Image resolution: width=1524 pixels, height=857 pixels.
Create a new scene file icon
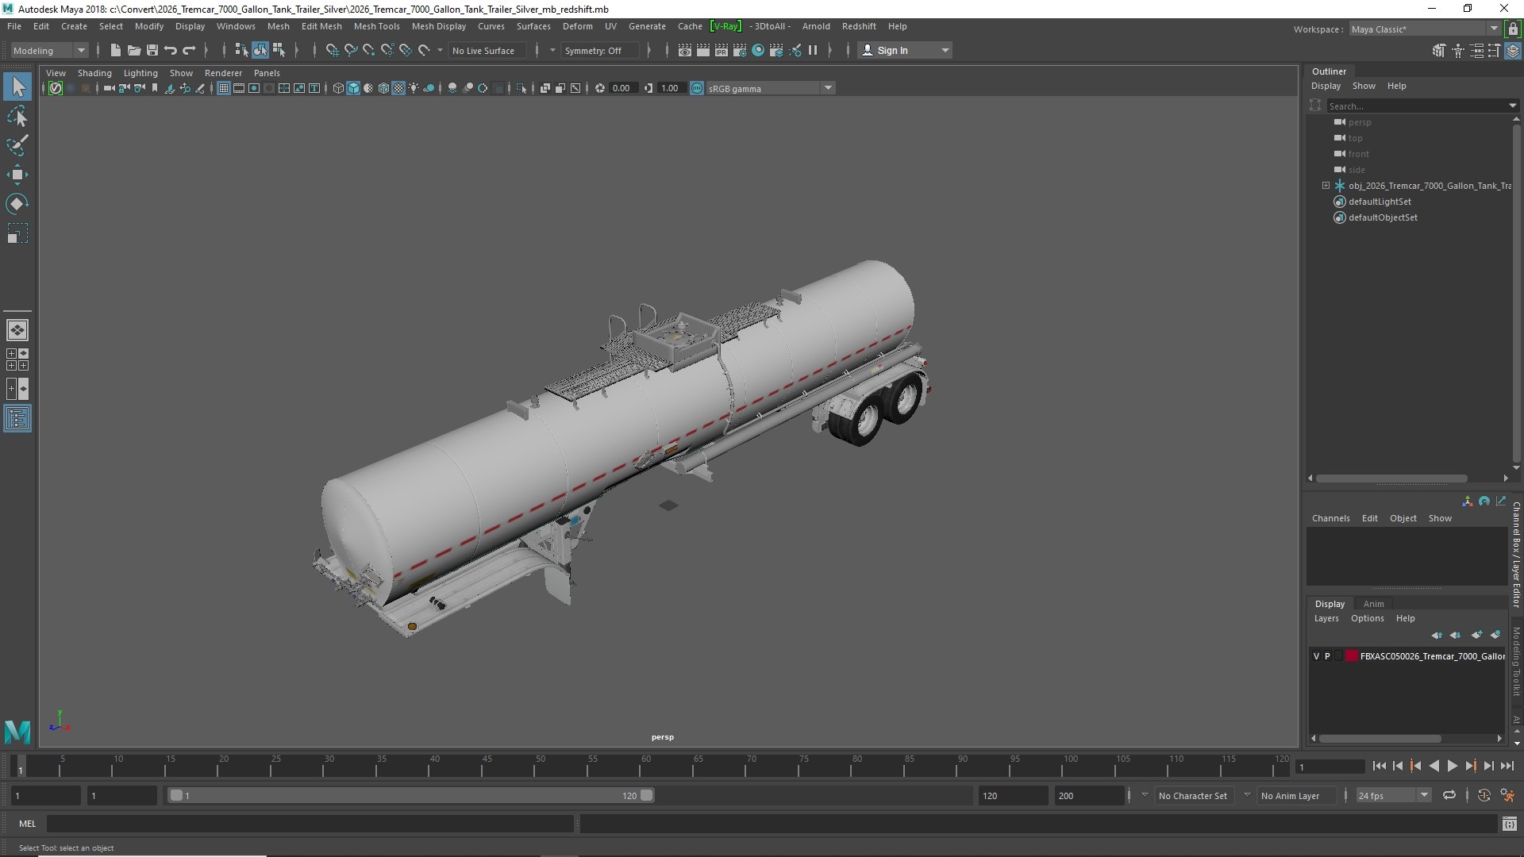(115, 50)
